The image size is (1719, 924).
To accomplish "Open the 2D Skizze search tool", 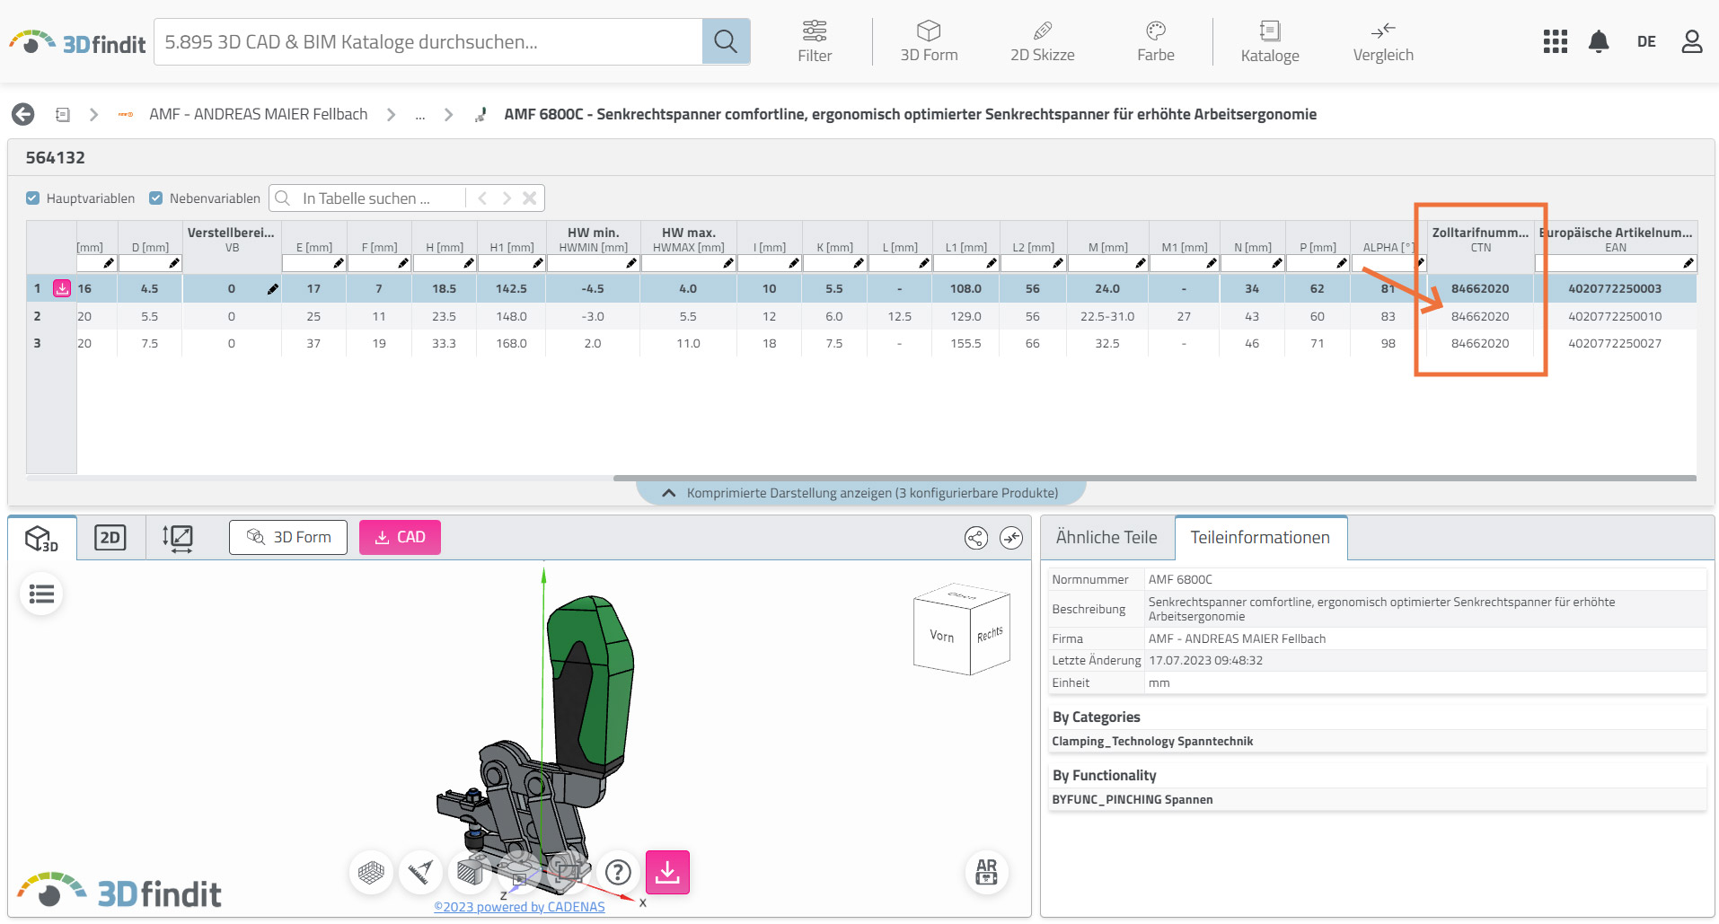I will (x=1042, y=41).
